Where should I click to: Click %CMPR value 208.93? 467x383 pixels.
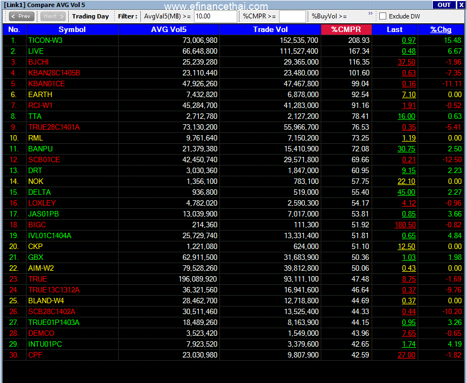(x=359, y=40)
